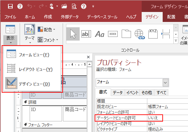188x132 pixels.
Task: Click the プロパティ シート title
Action: pos(119,63)
